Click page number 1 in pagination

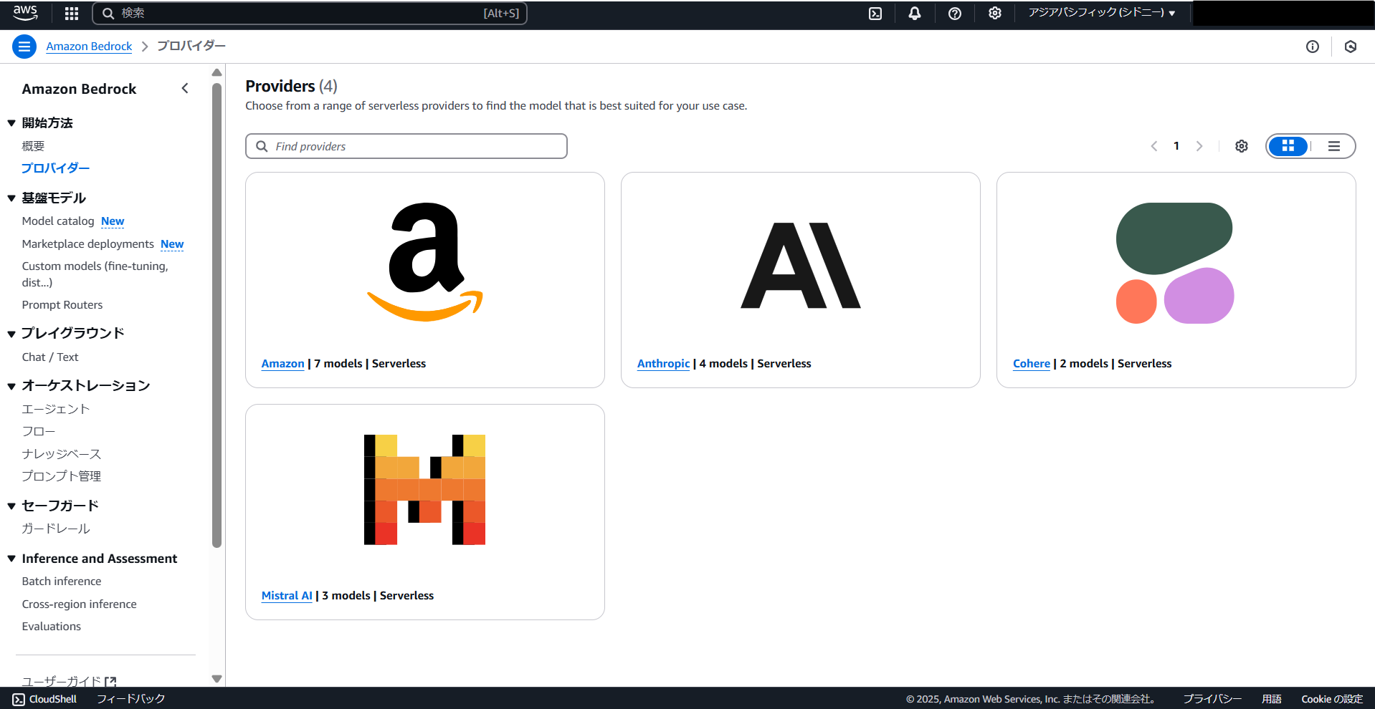coord(1176,146)
